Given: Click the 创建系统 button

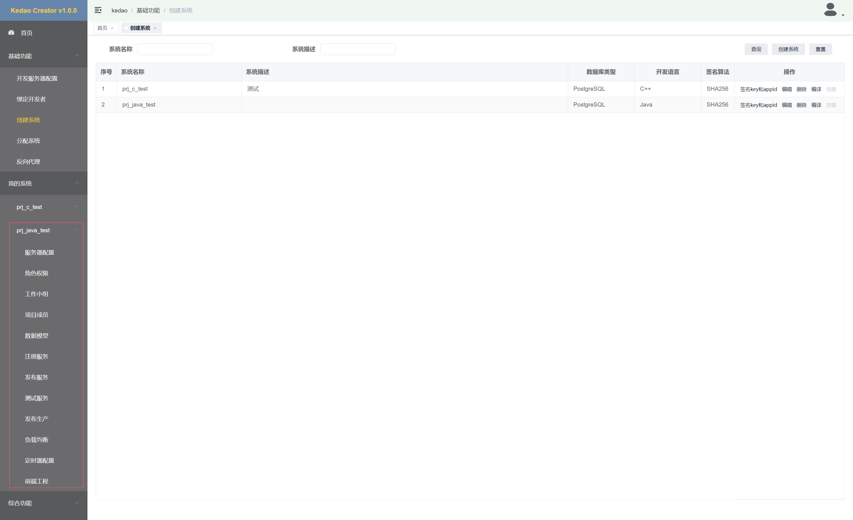Looking at the screenshot, I should pos(788,49).
